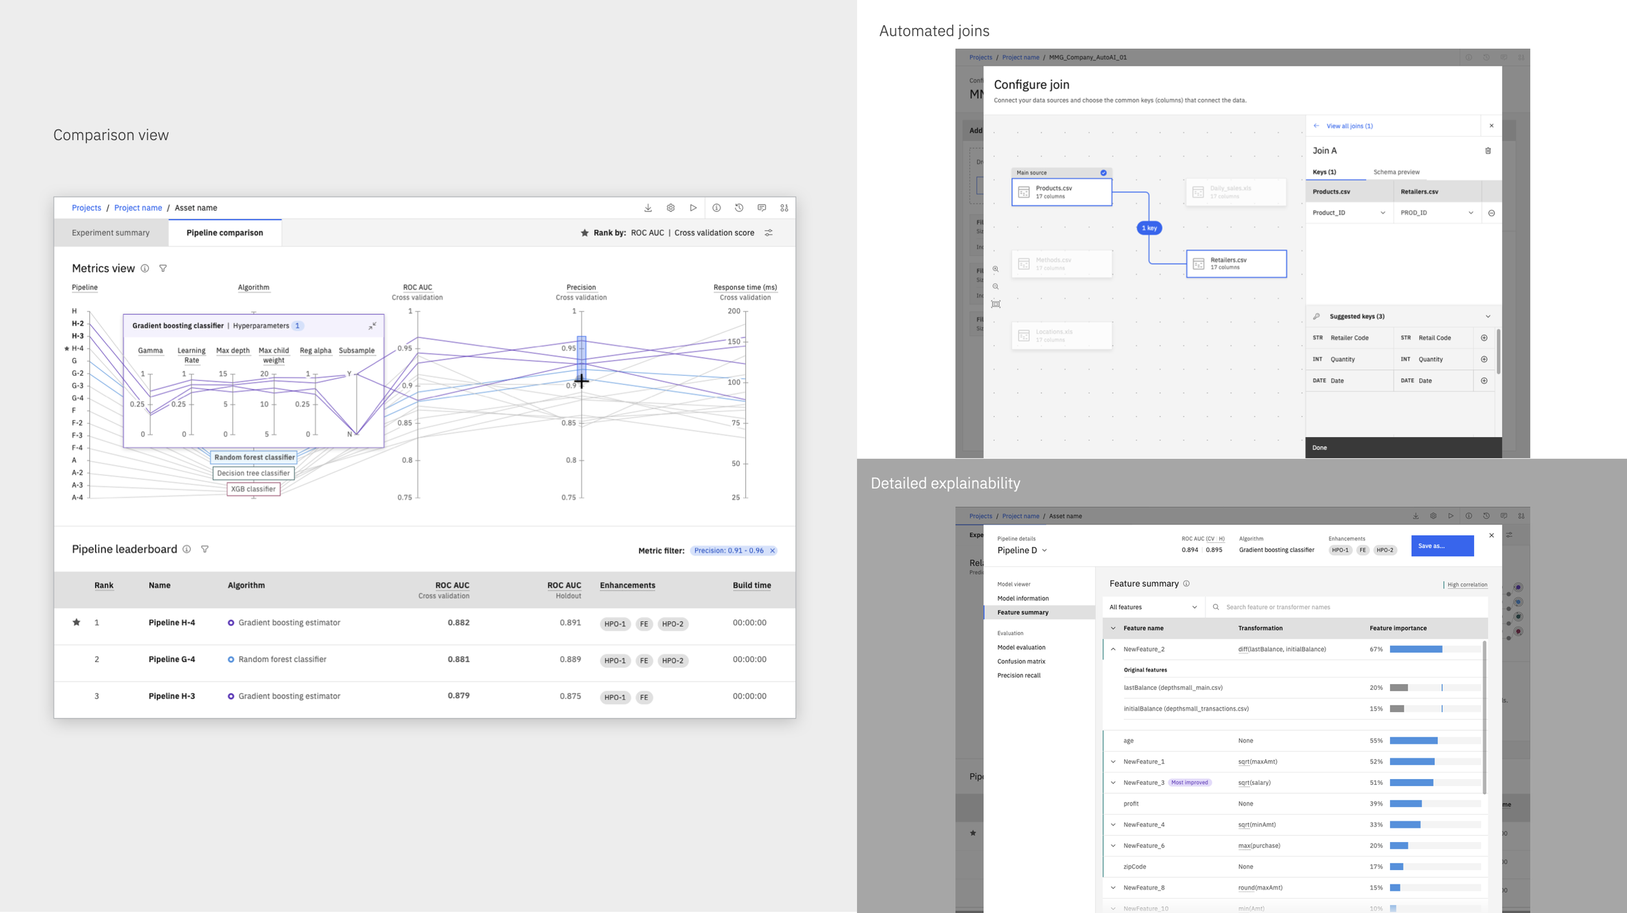Image resolution: width=1627 pixels, height=913 pixels.
Task: Delete Join A with trash icon
Action: (x=1488, y=151)
